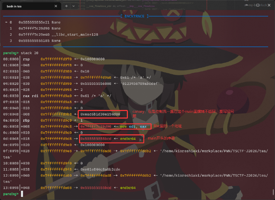275x200 pixels.
Task: Click the string '0123456789abcdef'
Action: (x=140, y=84)
